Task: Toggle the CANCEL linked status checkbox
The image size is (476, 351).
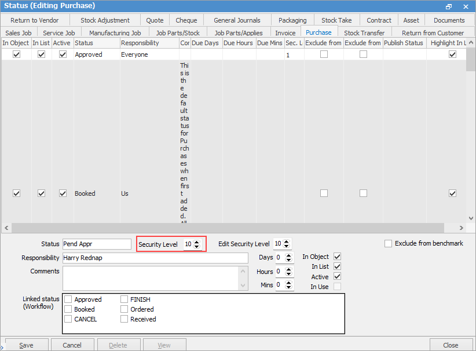Action: coord(68,319)
